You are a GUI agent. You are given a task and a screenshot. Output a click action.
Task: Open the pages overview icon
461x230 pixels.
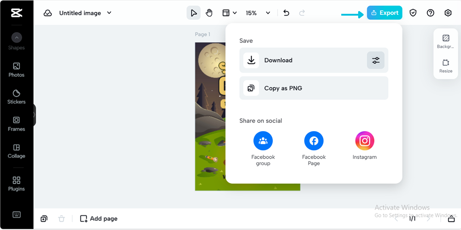(451, 218)
